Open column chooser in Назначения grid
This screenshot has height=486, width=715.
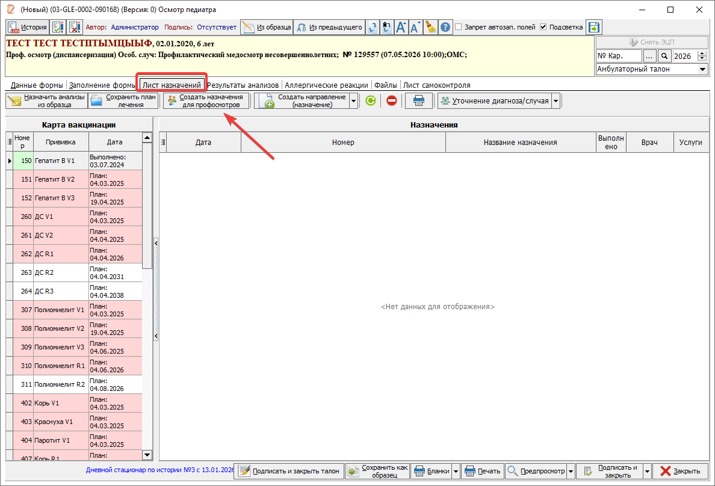click(162, 142)
